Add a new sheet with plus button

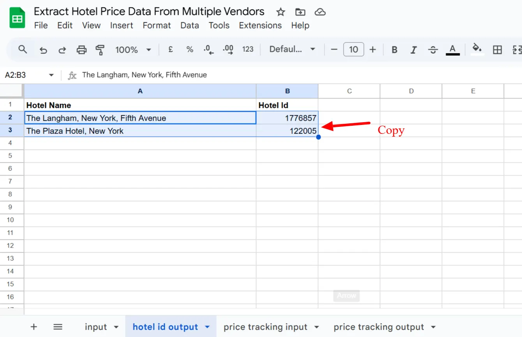click(34, 327)
